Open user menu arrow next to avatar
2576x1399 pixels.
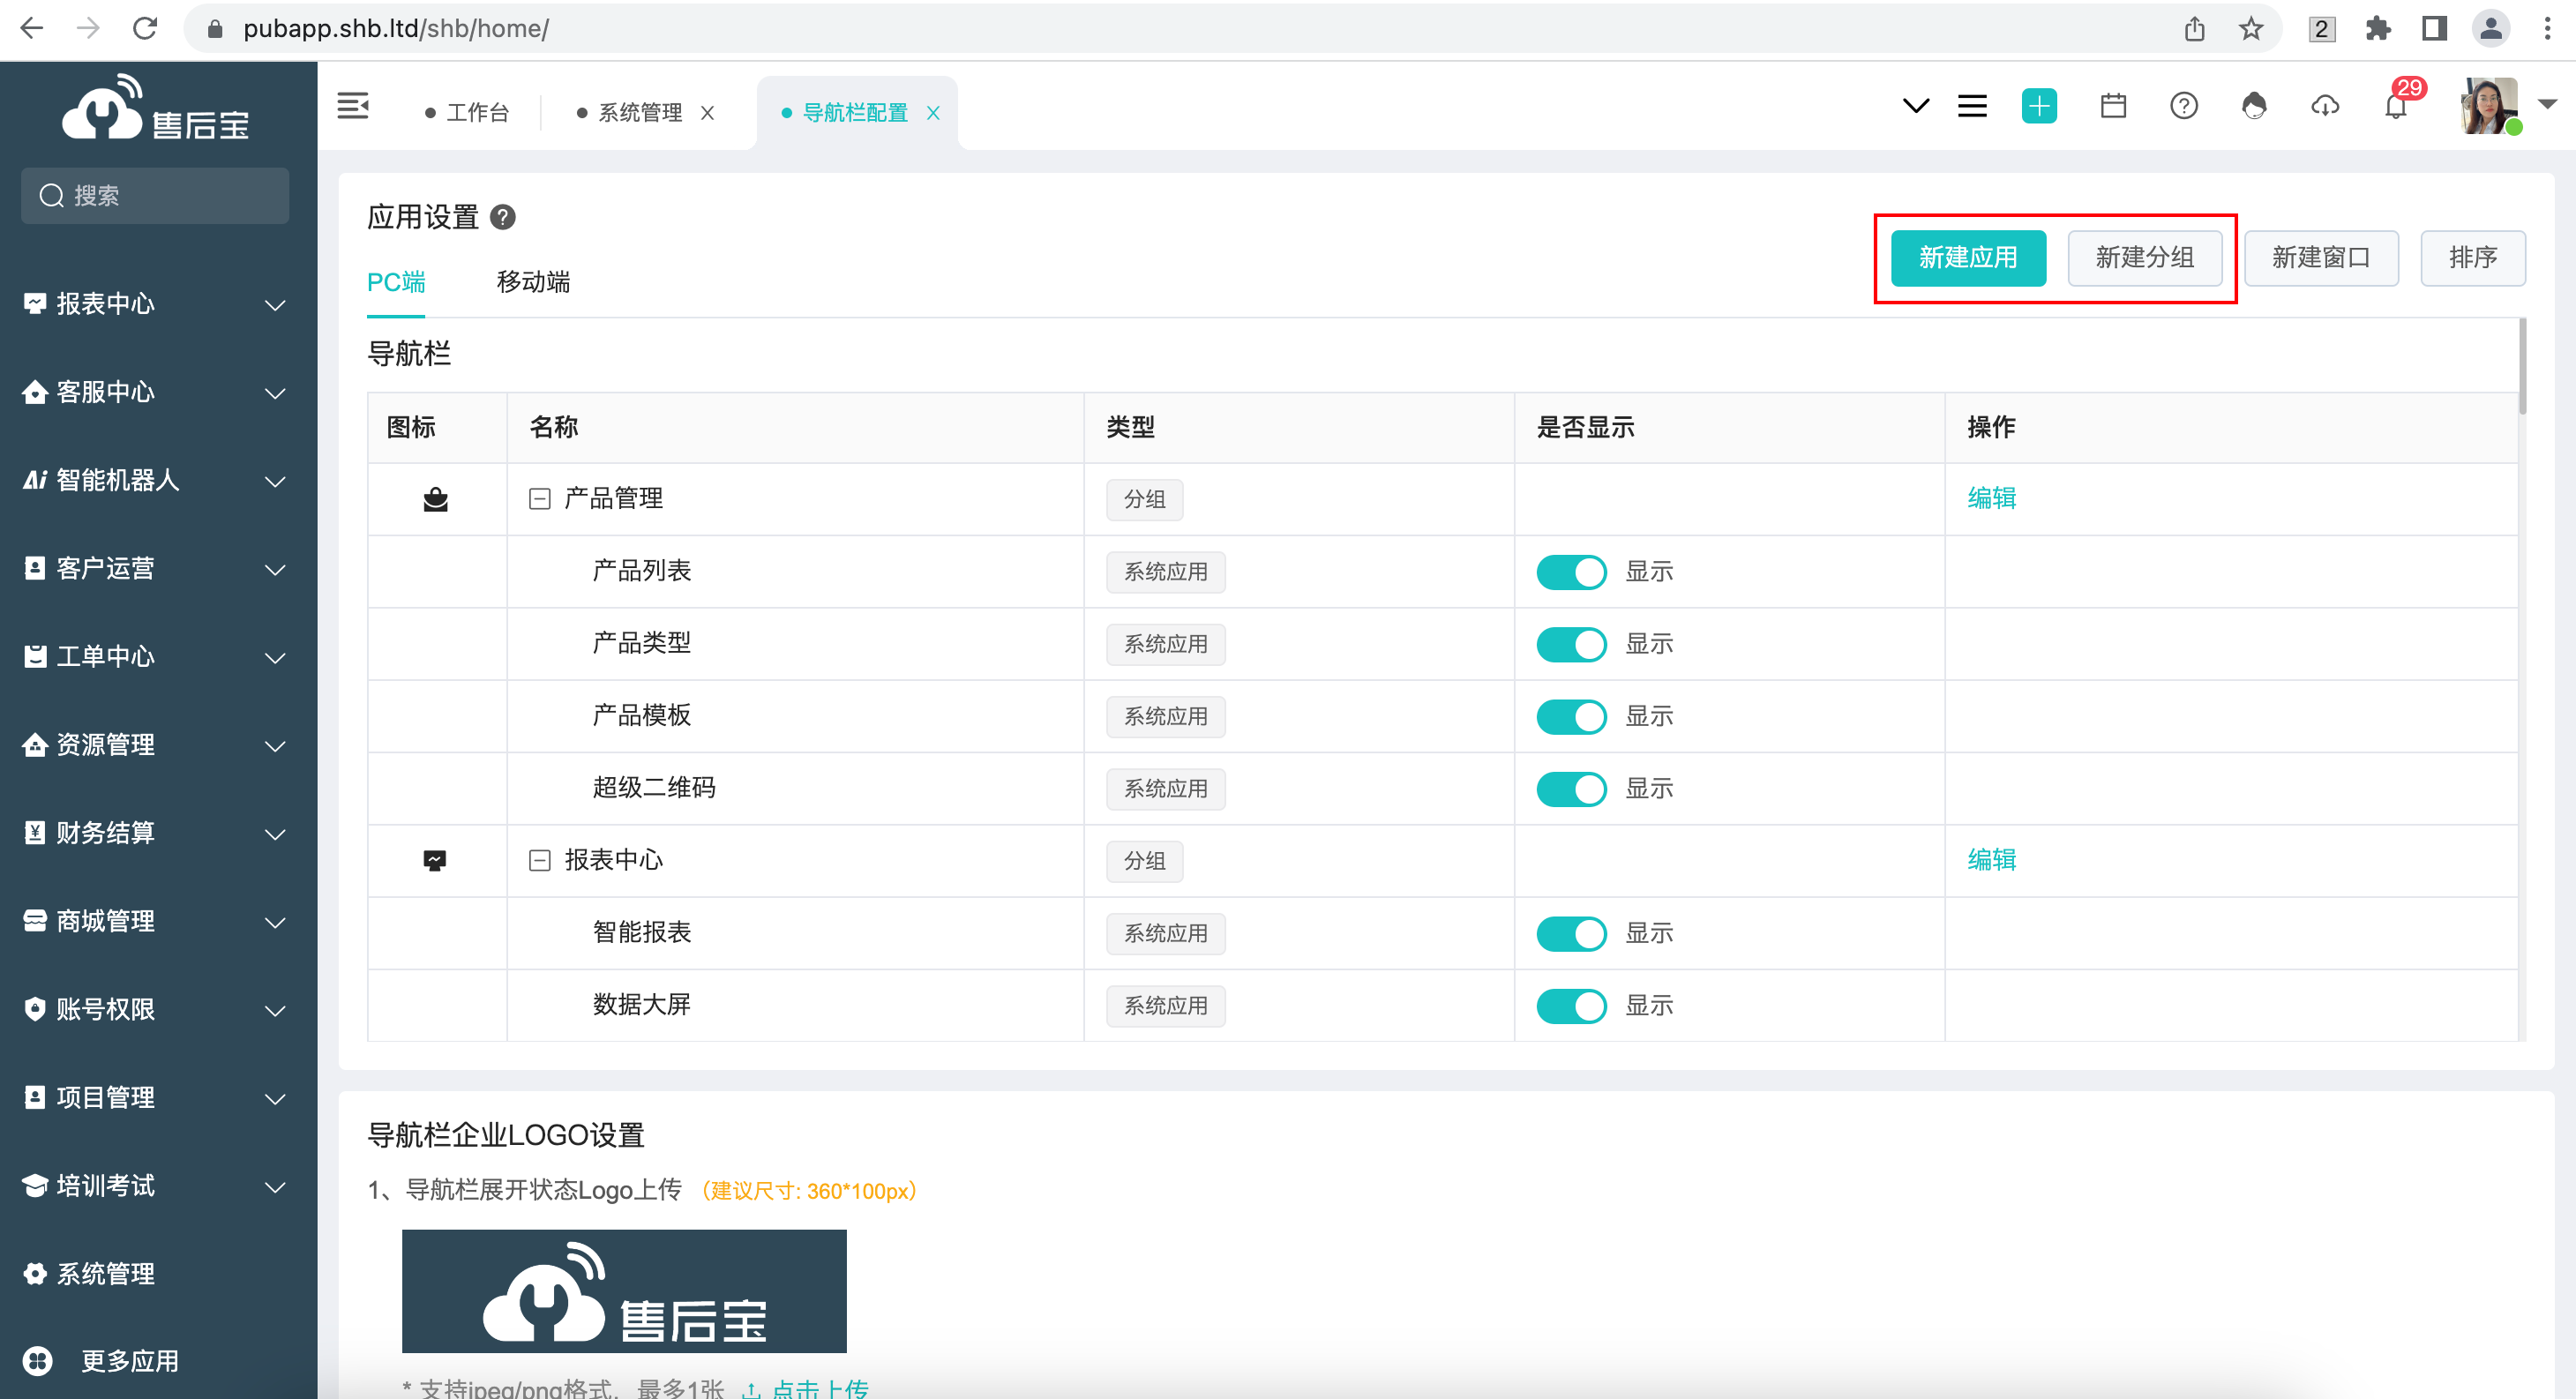(2546, 104)
